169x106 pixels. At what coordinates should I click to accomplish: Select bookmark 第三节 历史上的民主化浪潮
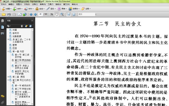click(x=22, y=67)
